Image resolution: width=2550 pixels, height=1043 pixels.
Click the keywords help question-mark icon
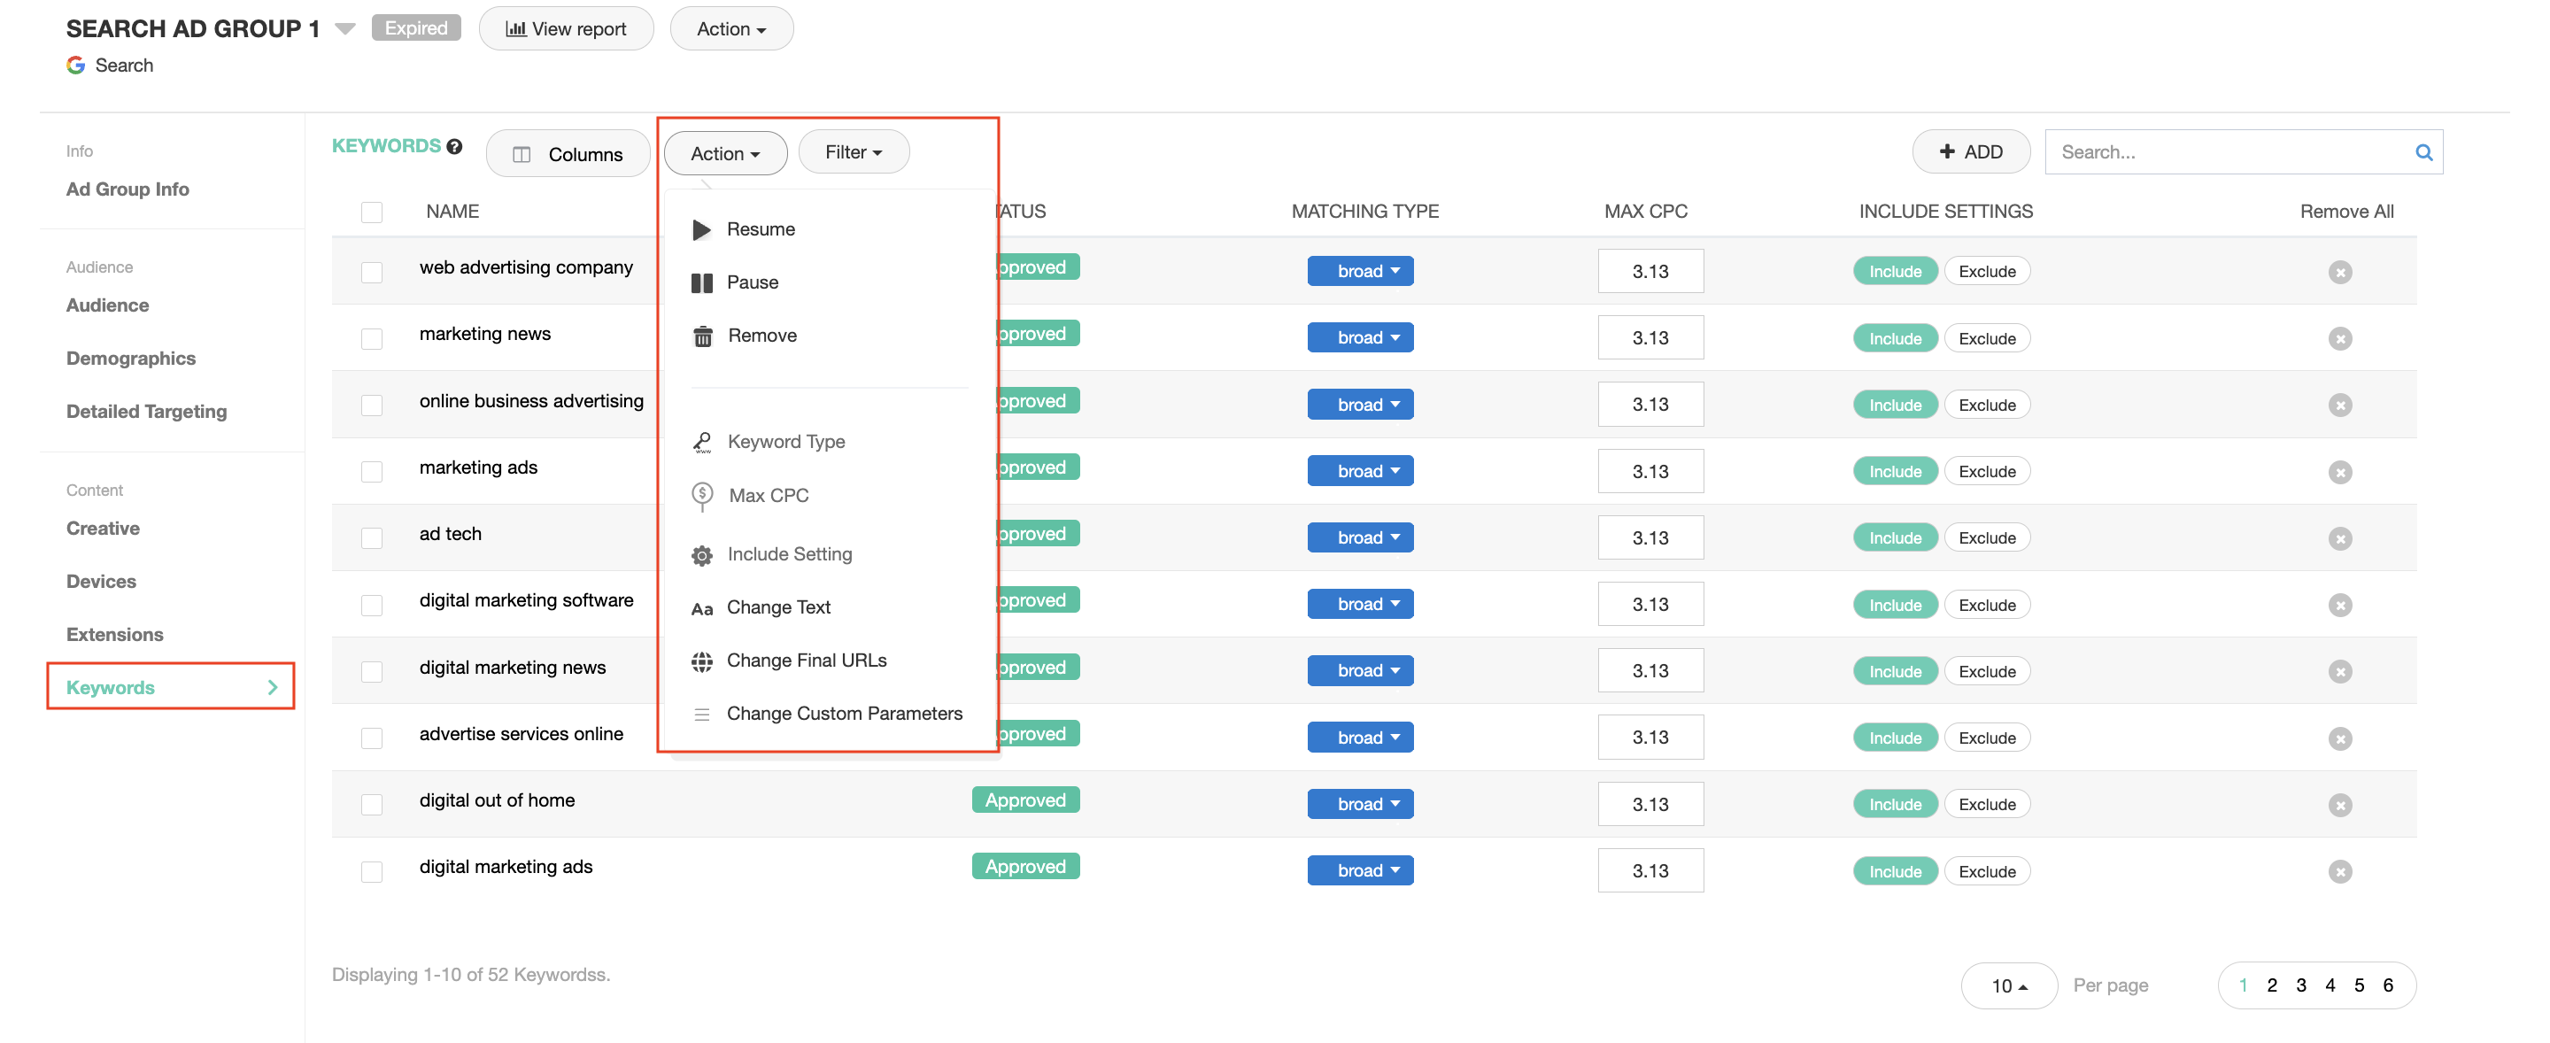[x=454, y=146]
